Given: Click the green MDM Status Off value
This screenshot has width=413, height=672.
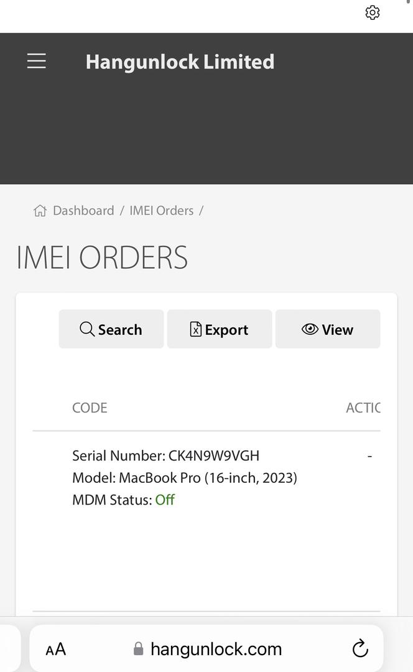Looking at the screenshot, I should (x=165, y=500).
